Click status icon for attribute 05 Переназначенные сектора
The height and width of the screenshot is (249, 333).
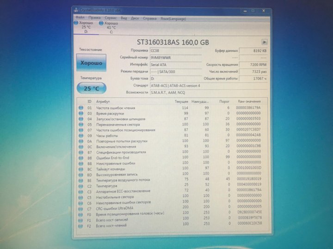click(x=81, y=125)
